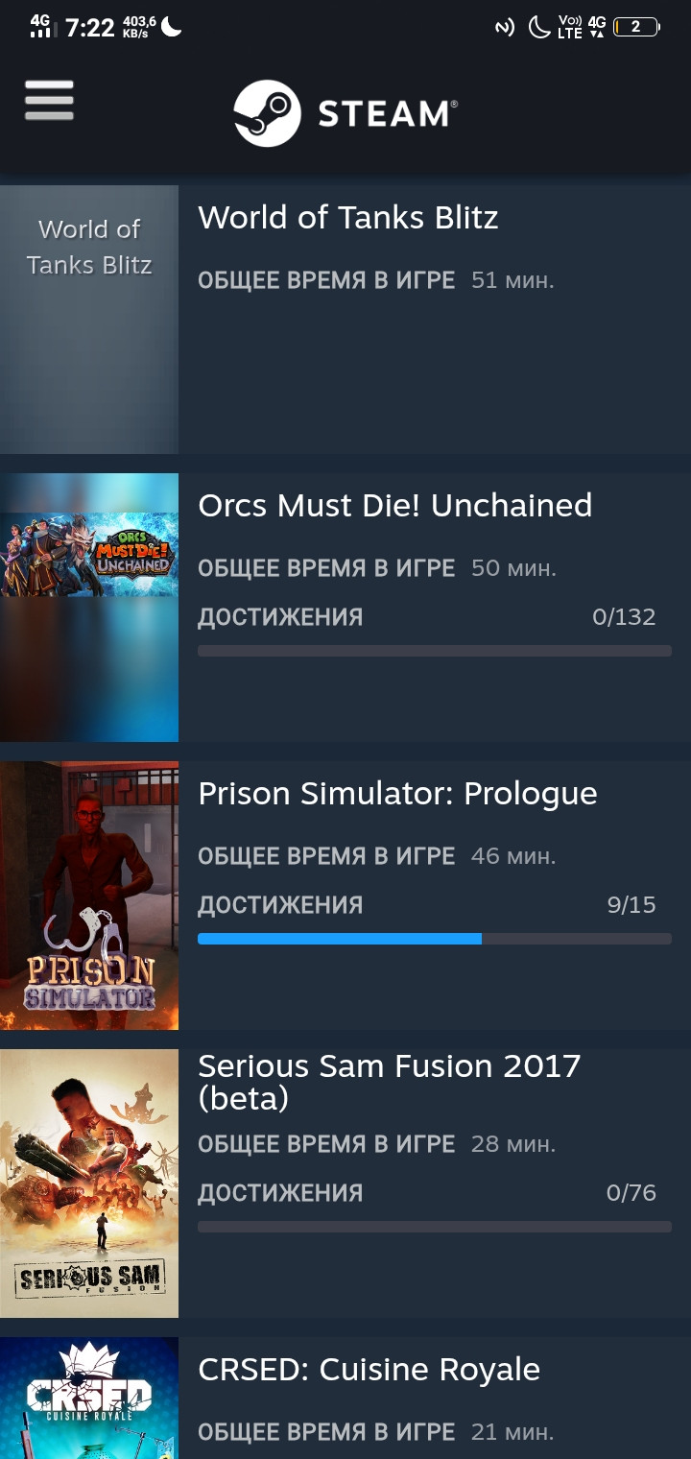Viewport: 691px width, 1459px height.
Task: Select the CRSED: Cuisine Royale title
Action: pos(369,1370)
